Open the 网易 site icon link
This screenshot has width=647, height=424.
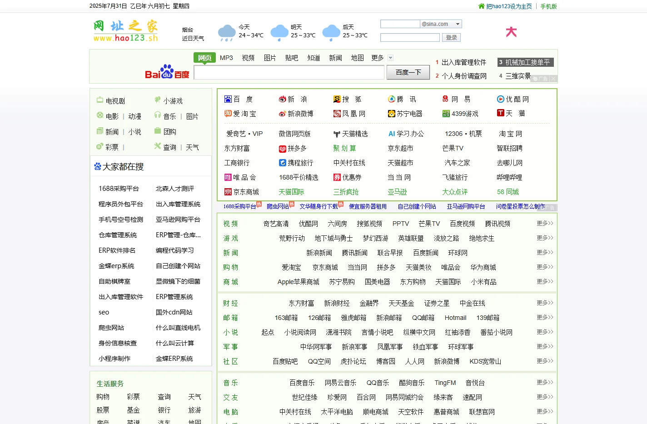coord(446,99)
